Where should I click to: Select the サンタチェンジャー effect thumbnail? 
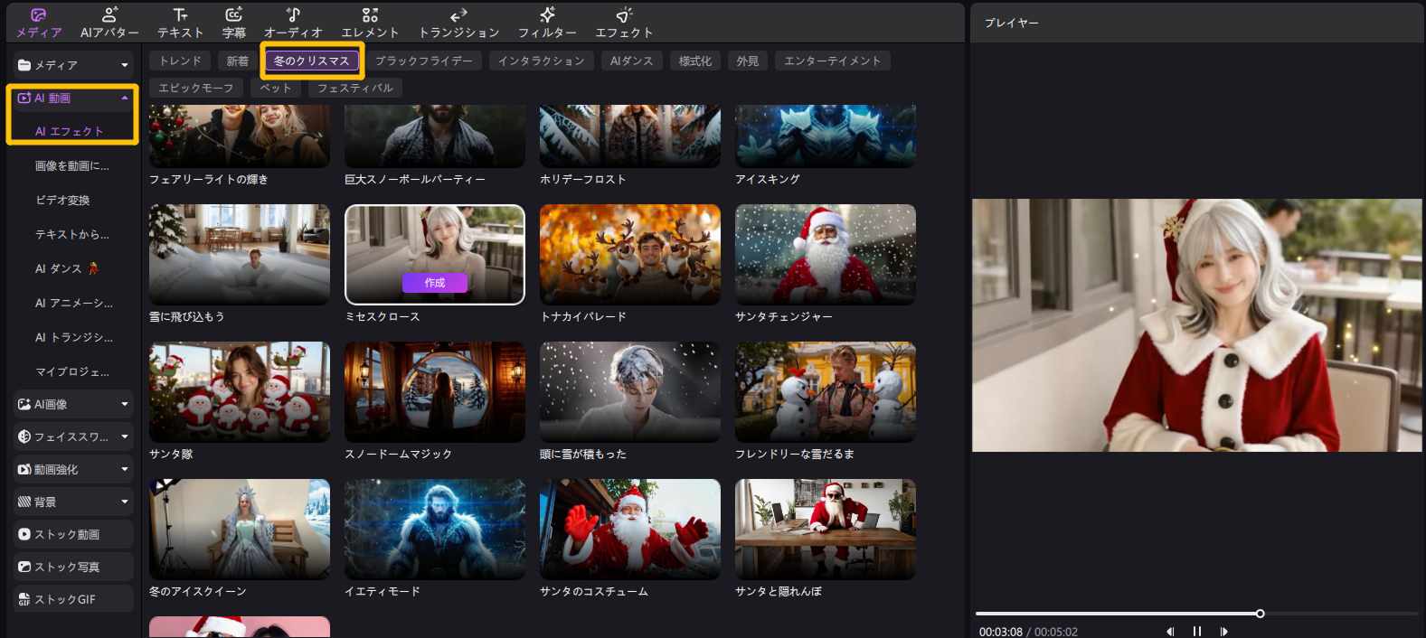826,254
